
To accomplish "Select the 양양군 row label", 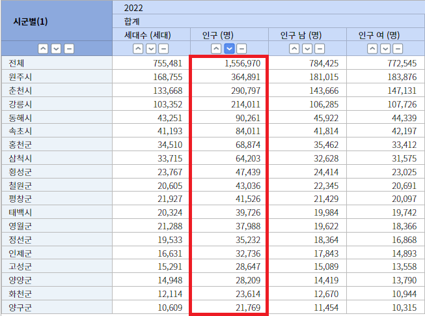I will click(57, 280).
